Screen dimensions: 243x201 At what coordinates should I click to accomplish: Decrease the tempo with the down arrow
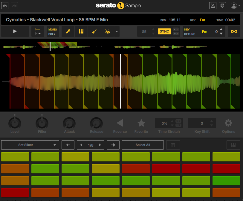coord(153,34)
